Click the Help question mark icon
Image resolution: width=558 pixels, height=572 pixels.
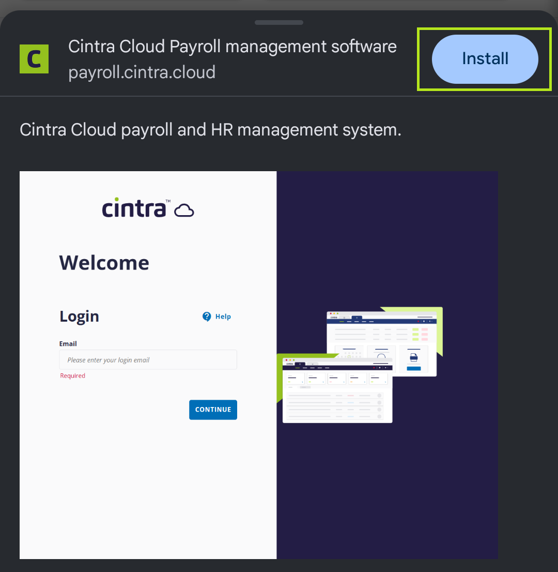click(x=207, y=317)
